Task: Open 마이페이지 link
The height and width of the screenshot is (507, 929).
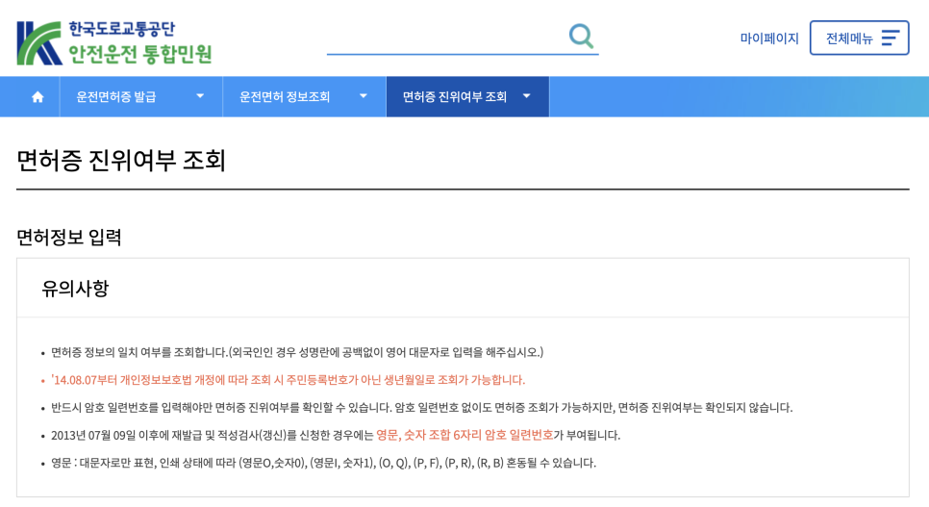Action: pyautogui.click(x=769, y=38)
